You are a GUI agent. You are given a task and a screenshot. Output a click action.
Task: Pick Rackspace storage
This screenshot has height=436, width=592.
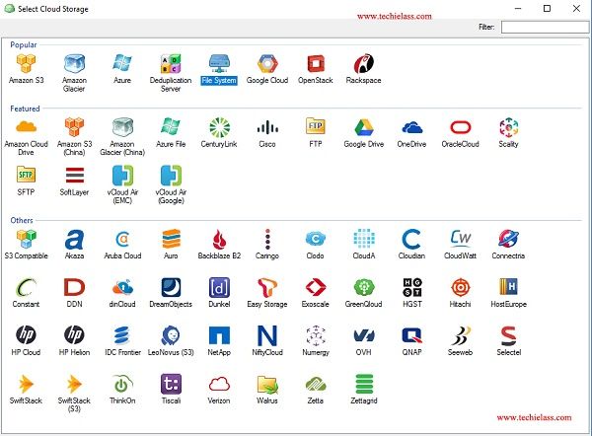pyautogui.click(x=363, y=63)
